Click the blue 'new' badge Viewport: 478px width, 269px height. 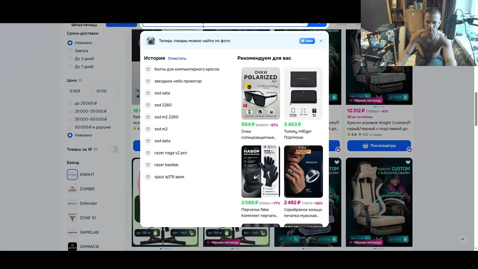(x=307, y=41)
